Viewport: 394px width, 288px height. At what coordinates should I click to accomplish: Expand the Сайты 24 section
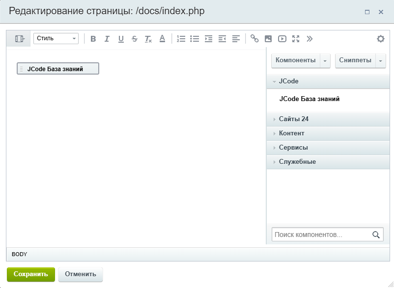tap(294, 119)
